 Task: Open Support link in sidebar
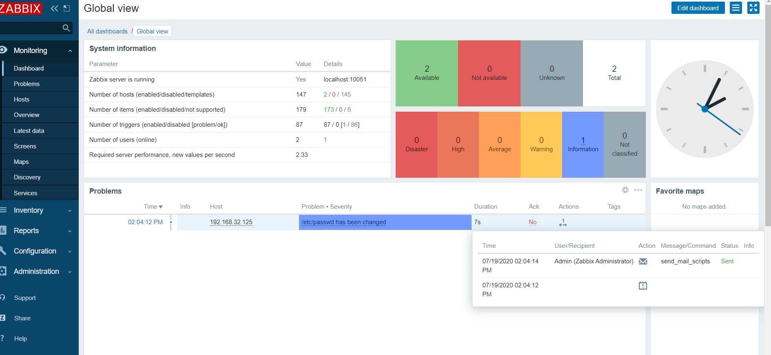coord(25,298)
